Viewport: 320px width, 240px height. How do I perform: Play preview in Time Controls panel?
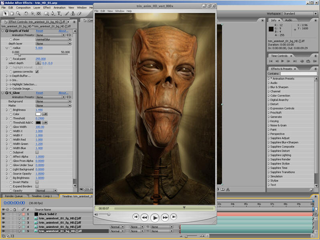tap(283, 61)
